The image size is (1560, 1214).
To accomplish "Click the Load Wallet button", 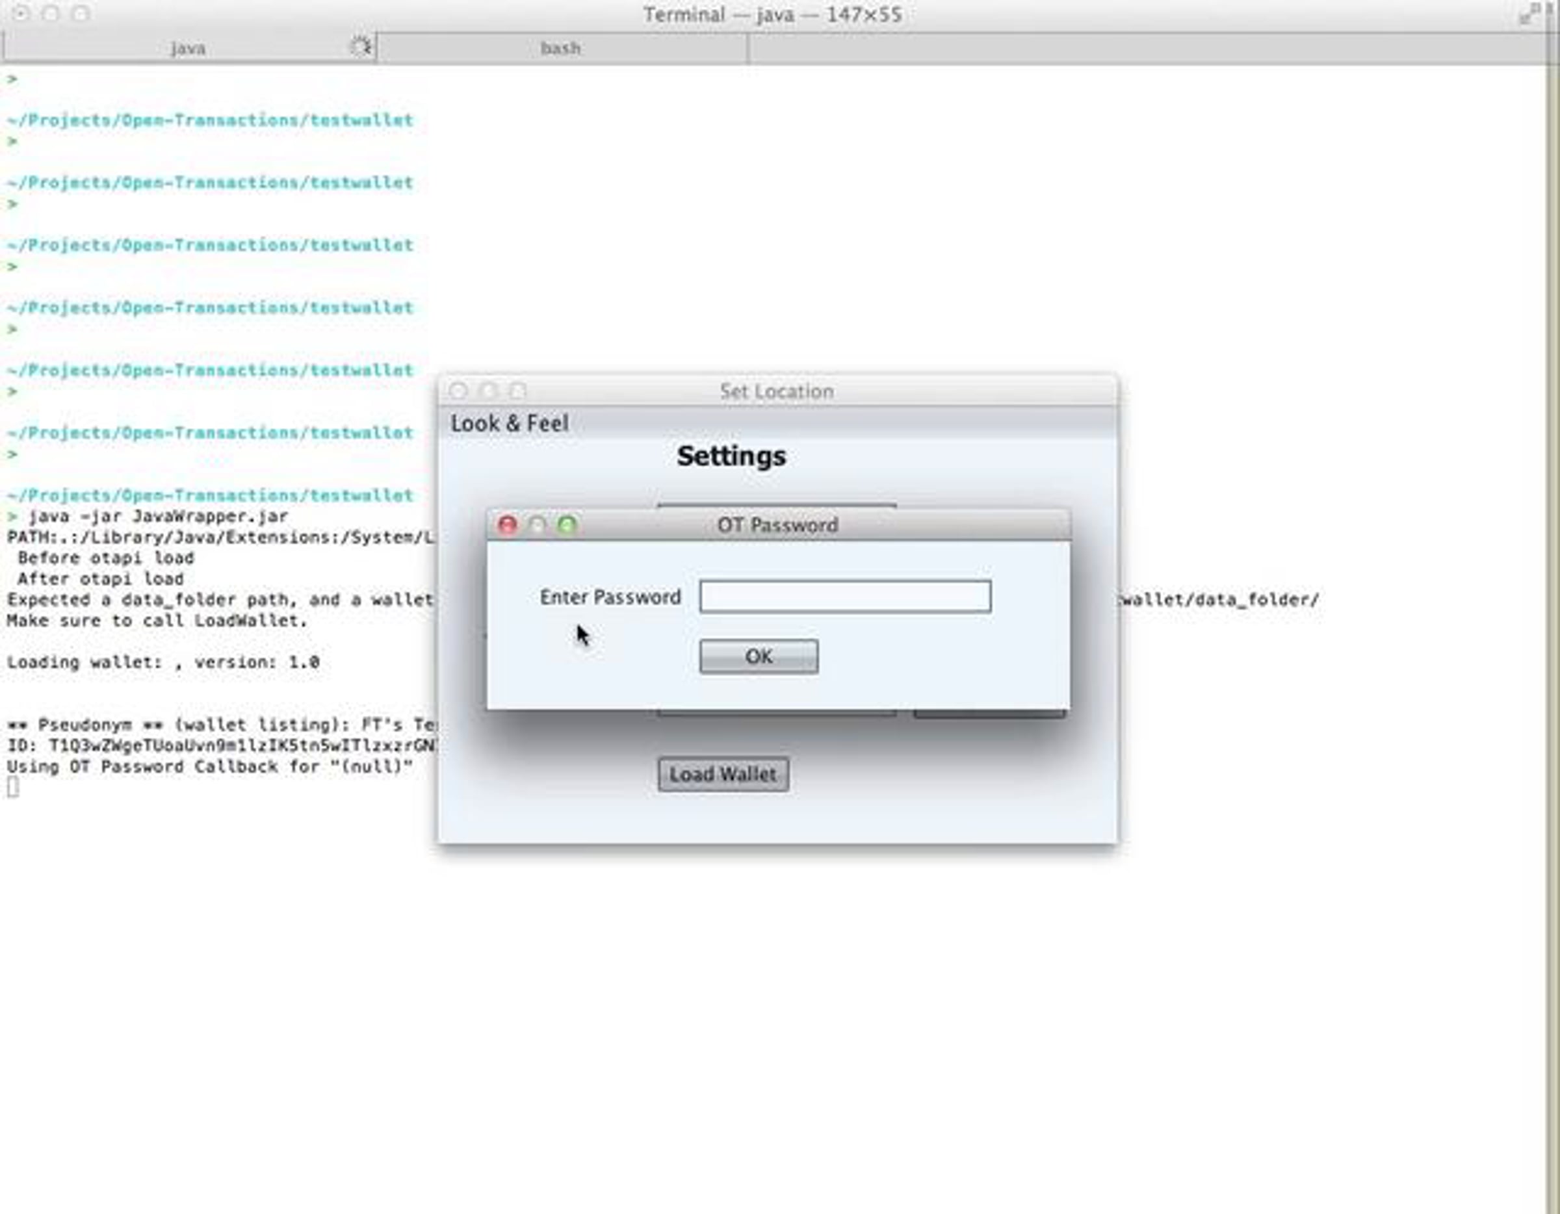I will coord(723,775).
